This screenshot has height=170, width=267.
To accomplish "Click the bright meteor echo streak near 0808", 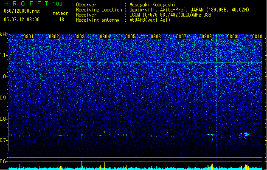I will pos(211,135).
